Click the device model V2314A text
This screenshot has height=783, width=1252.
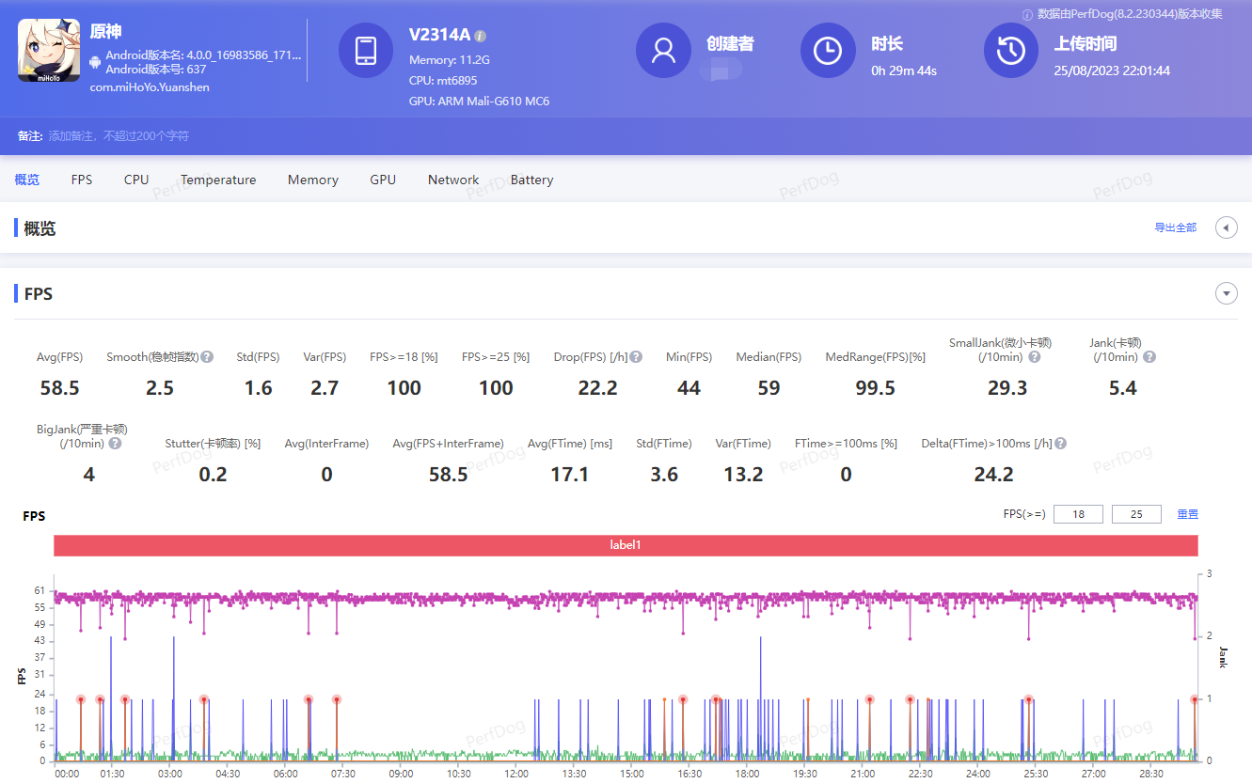pos(439,35)
